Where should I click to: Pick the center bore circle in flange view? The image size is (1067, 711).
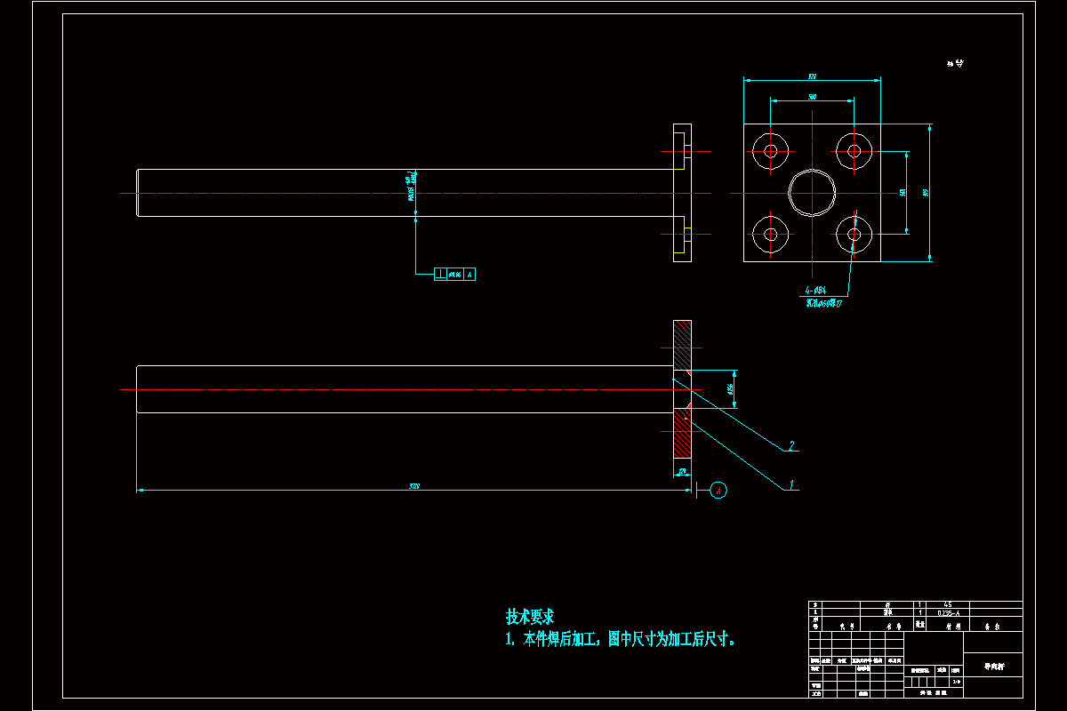tap(813, 193)
